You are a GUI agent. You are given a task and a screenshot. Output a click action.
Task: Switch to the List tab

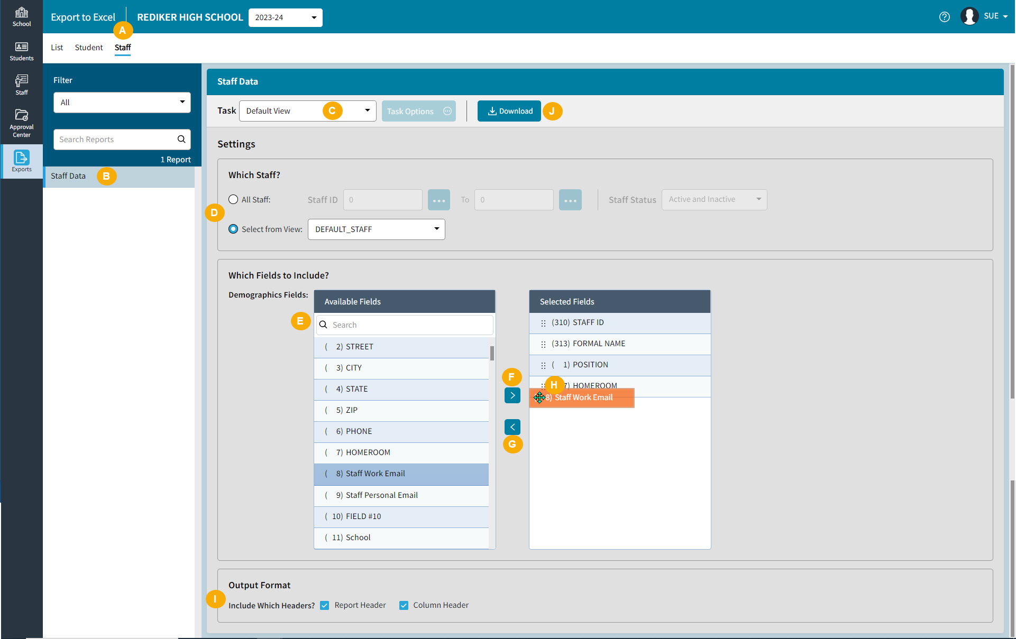[57, 48]
